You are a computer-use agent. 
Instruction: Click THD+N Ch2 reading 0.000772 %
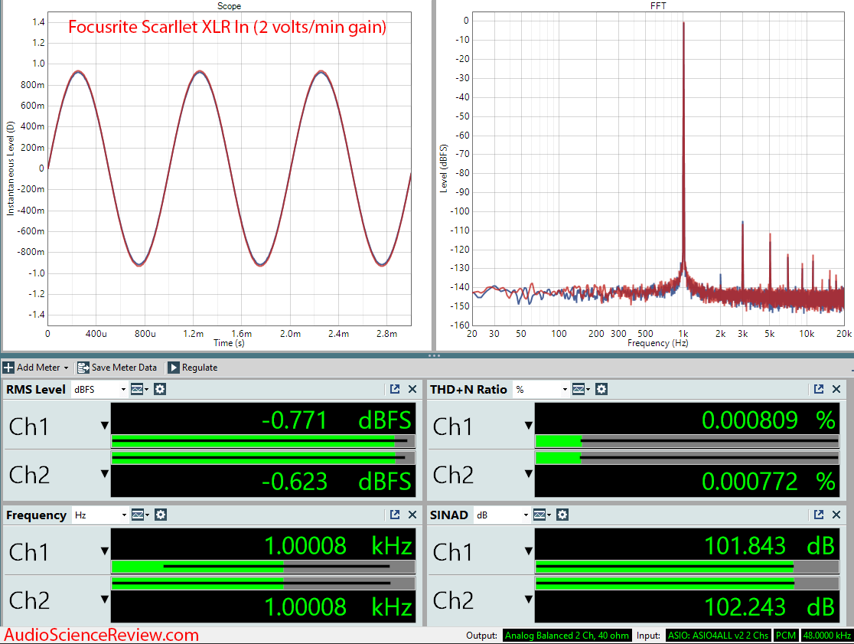768,482
